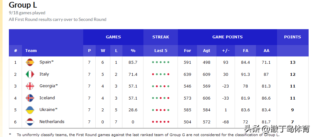The width and height of the screenshot is (314, 137).
Task: Open the Georgia* team name
Action: point(49,86)
